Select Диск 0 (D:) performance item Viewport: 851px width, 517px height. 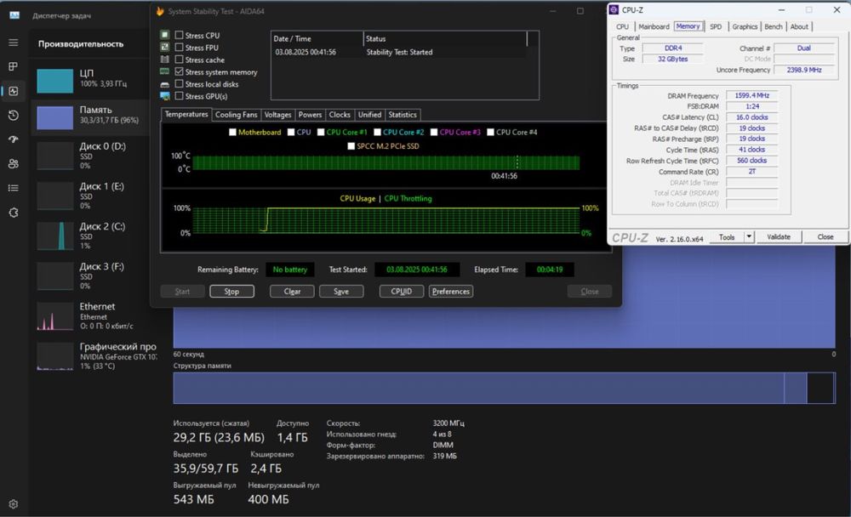tap(90, 155)
